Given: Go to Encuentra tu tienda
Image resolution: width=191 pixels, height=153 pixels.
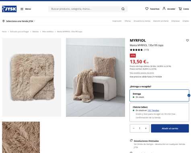Looking at the screenshot, I should point(142,21).
